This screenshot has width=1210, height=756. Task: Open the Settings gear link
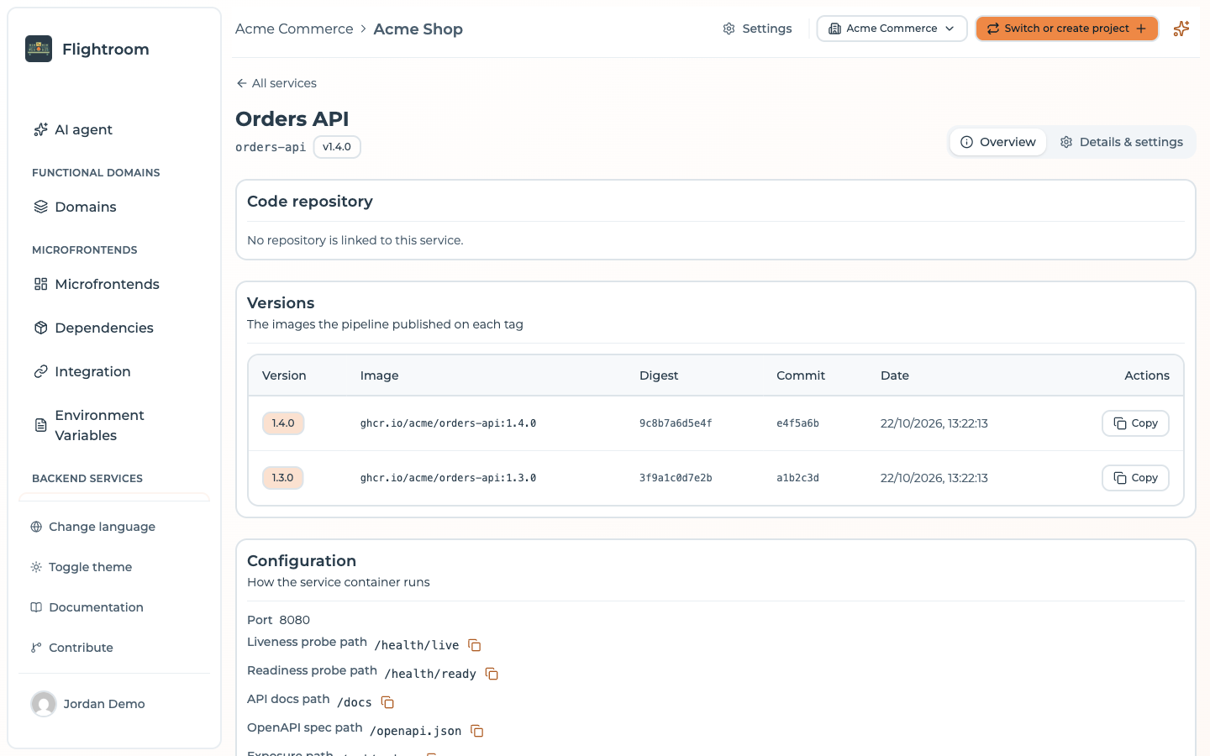coord(757,29)
